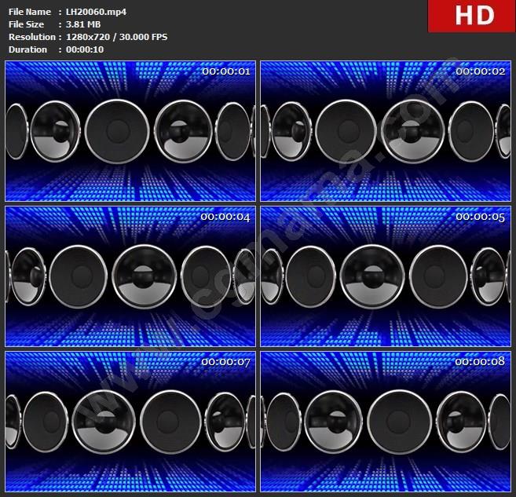Open the thumbnail stamped 00:00:01

(130, 132)
